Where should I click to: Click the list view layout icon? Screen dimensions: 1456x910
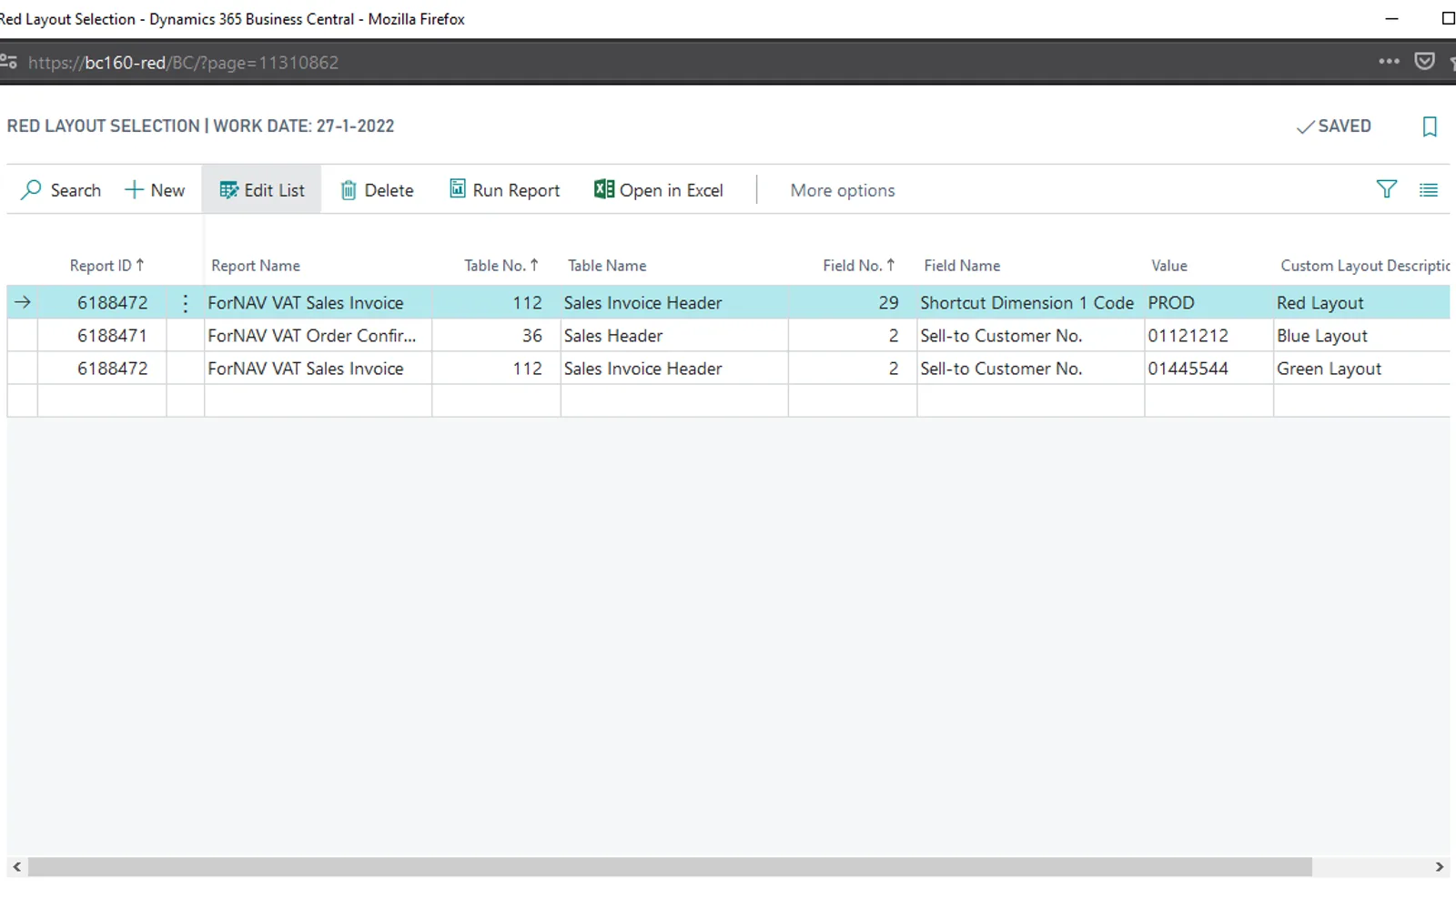click(x=1429, y=189)
